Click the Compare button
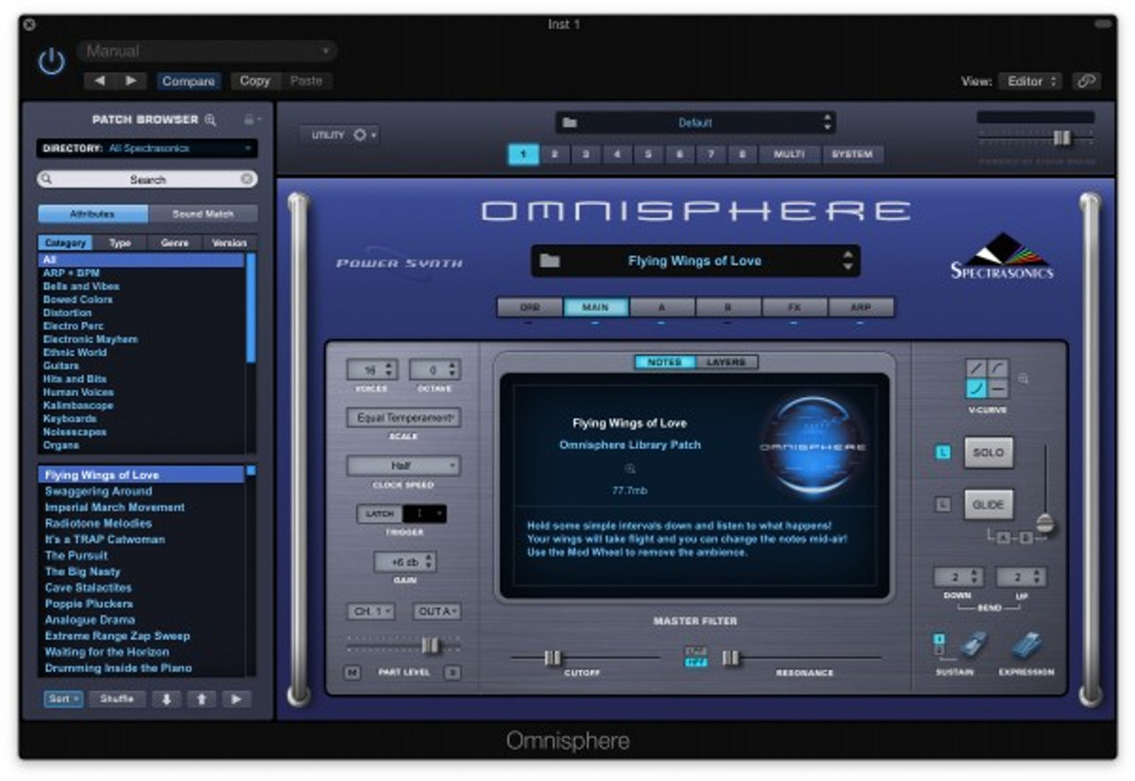The image size is (1135, 781). (x=188, y=81)
